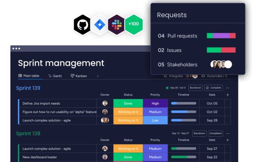Click the timeline bar for New dashboard loader

pos(184,157)
